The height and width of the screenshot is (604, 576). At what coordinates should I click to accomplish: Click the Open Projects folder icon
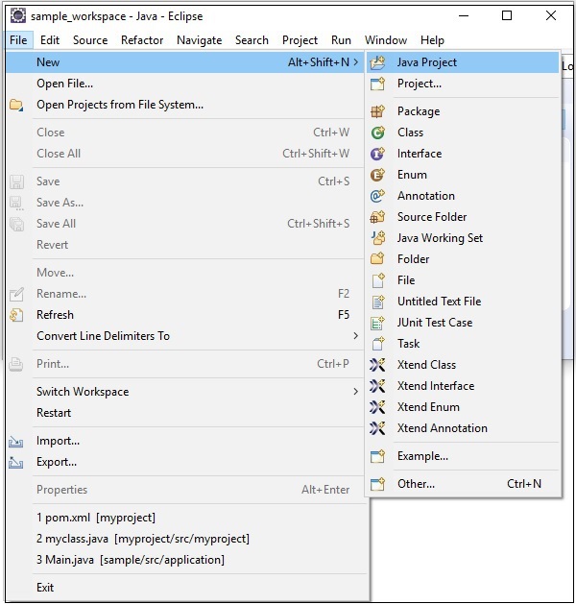point(16,105)
